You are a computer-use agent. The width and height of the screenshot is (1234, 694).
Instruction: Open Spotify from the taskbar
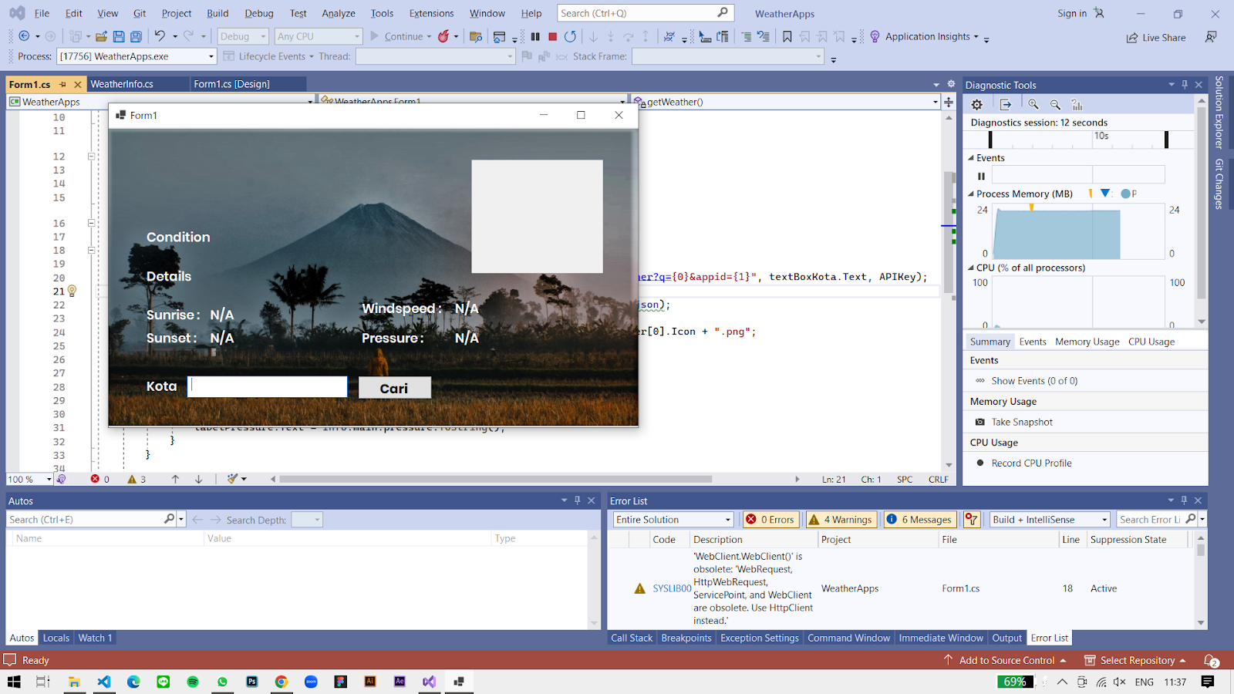click(193, 682)
